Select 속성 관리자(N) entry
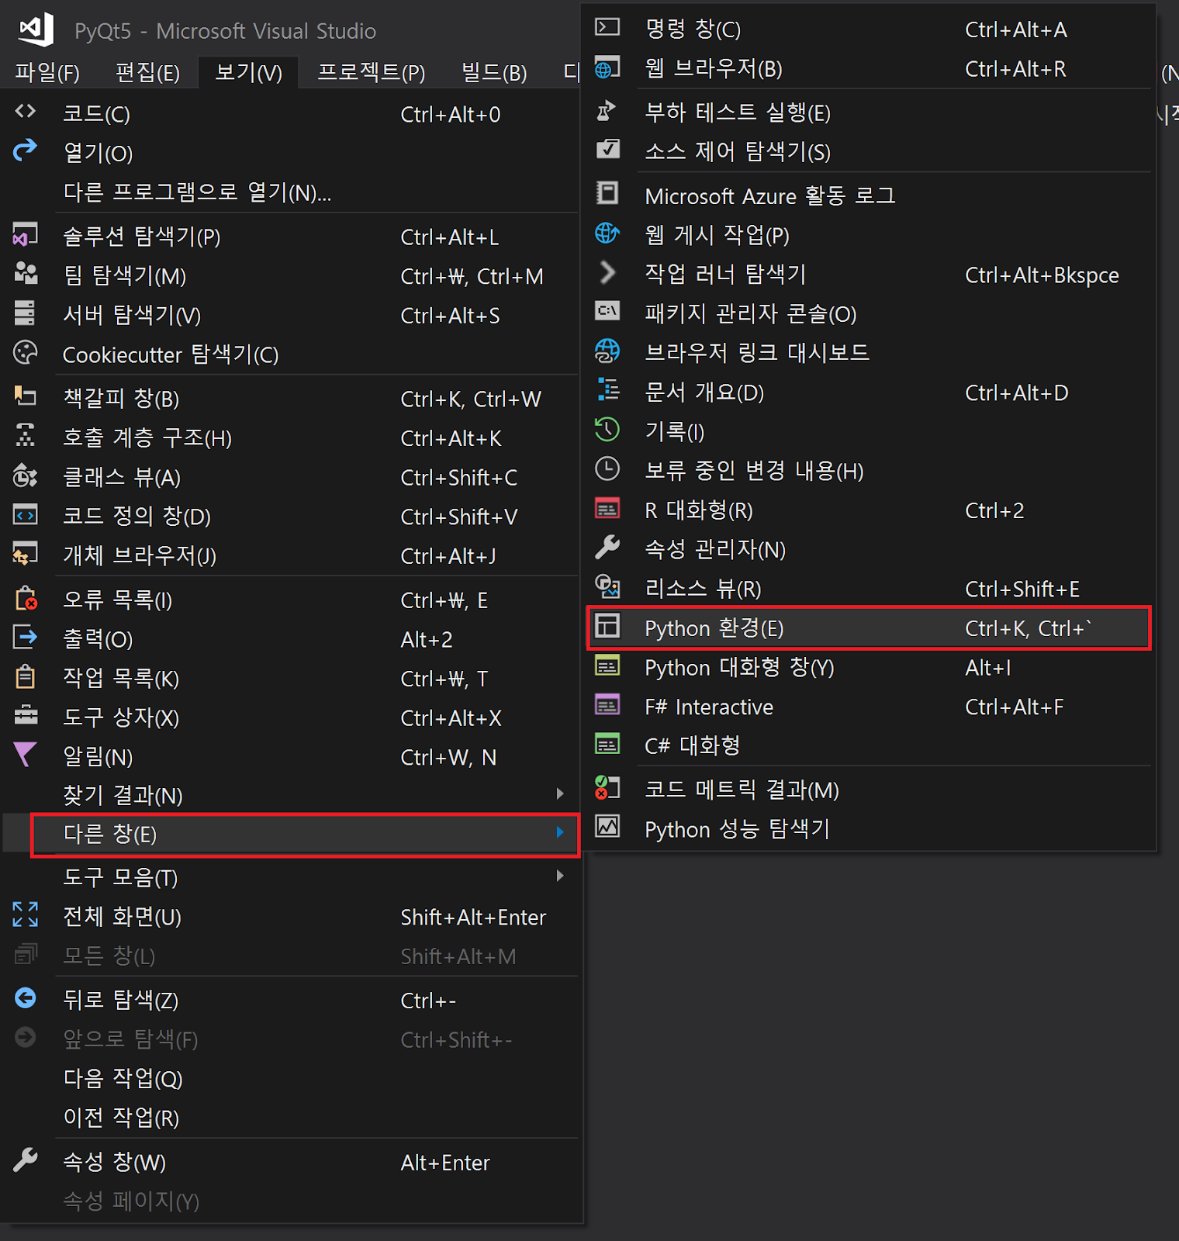 click(x=869, y=550)
